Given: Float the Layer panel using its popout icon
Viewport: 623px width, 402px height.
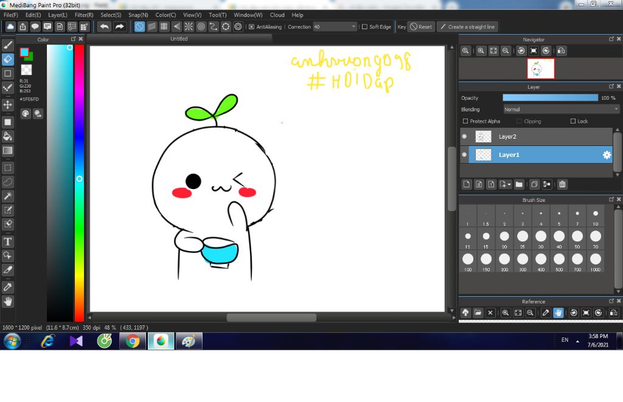Looking at the screenshot, I should tap(611, 86).
